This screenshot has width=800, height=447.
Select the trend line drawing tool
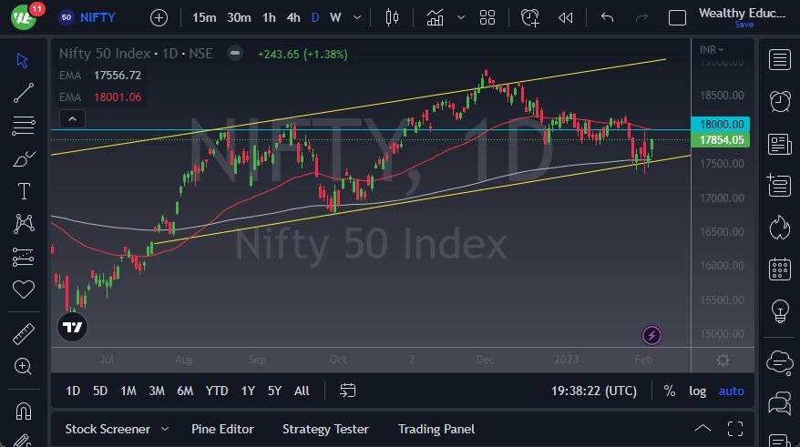(x=24, y=92)
